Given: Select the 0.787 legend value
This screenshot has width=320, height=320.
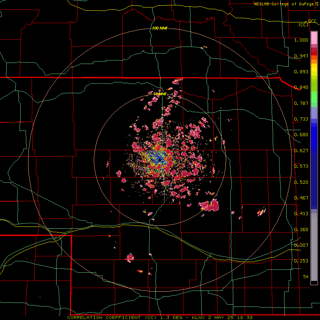Looking at the screenshot, I should (301, 103).
